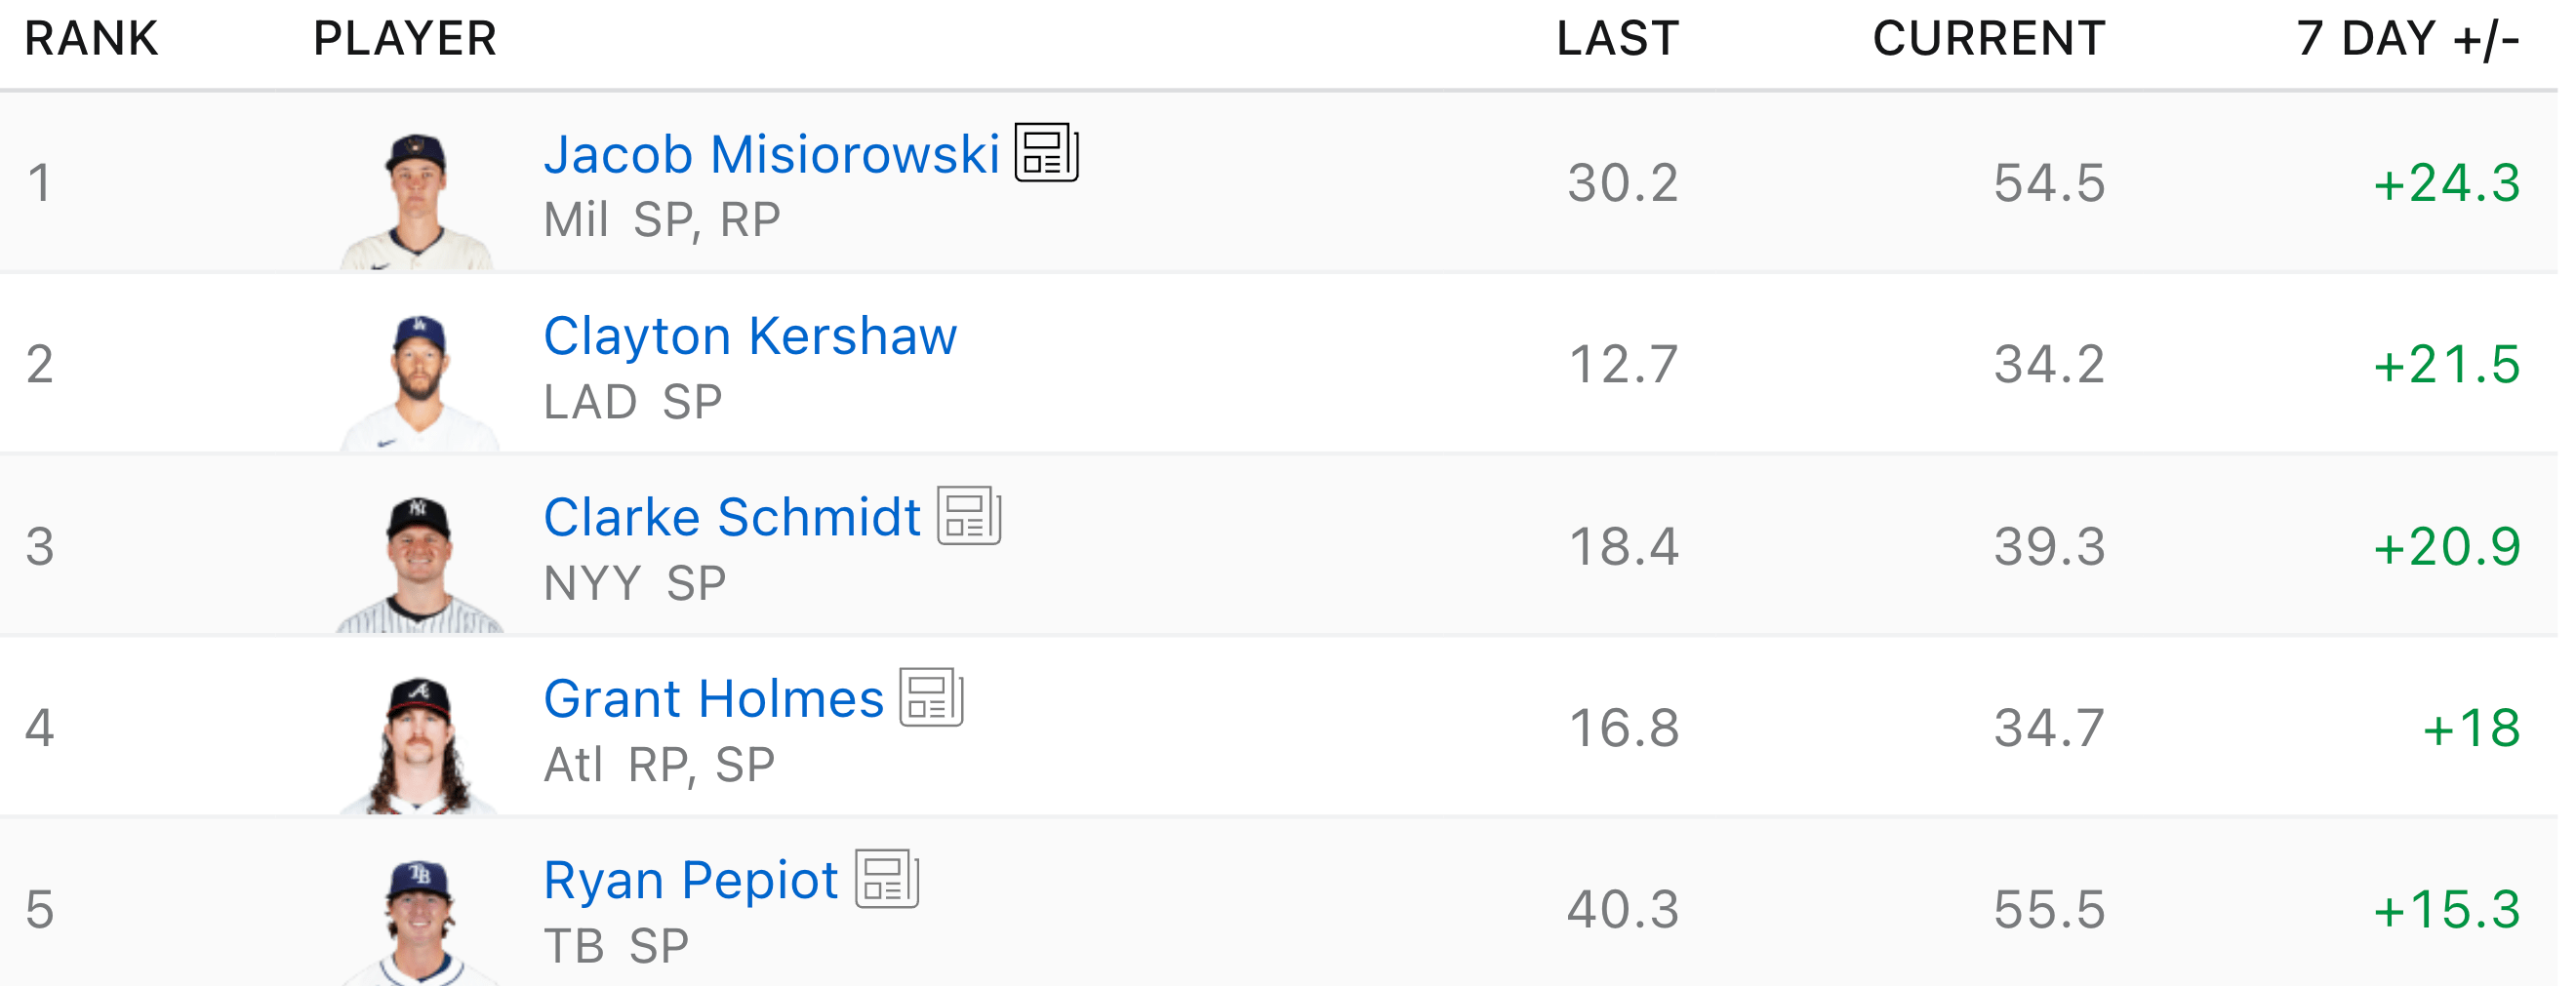Open Ryan Pepiot news notes icon
The width and height of the screenshot is (2576, 986).
[x=887, y=879]
